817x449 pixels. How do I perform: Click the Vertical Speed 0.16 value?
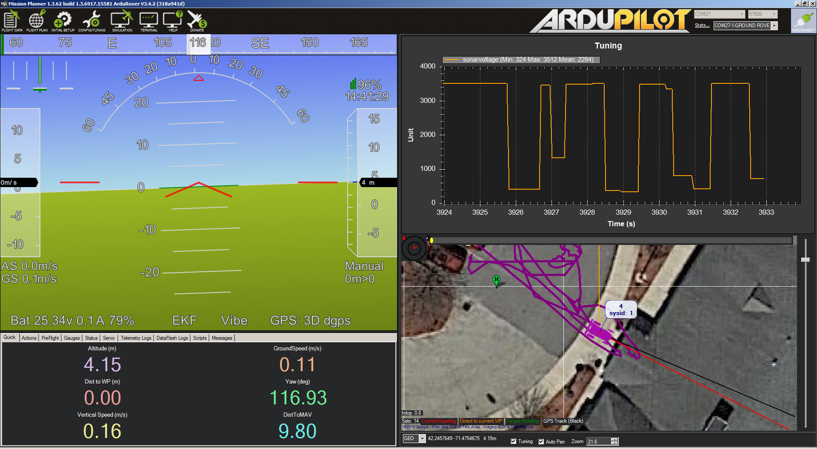103,431
